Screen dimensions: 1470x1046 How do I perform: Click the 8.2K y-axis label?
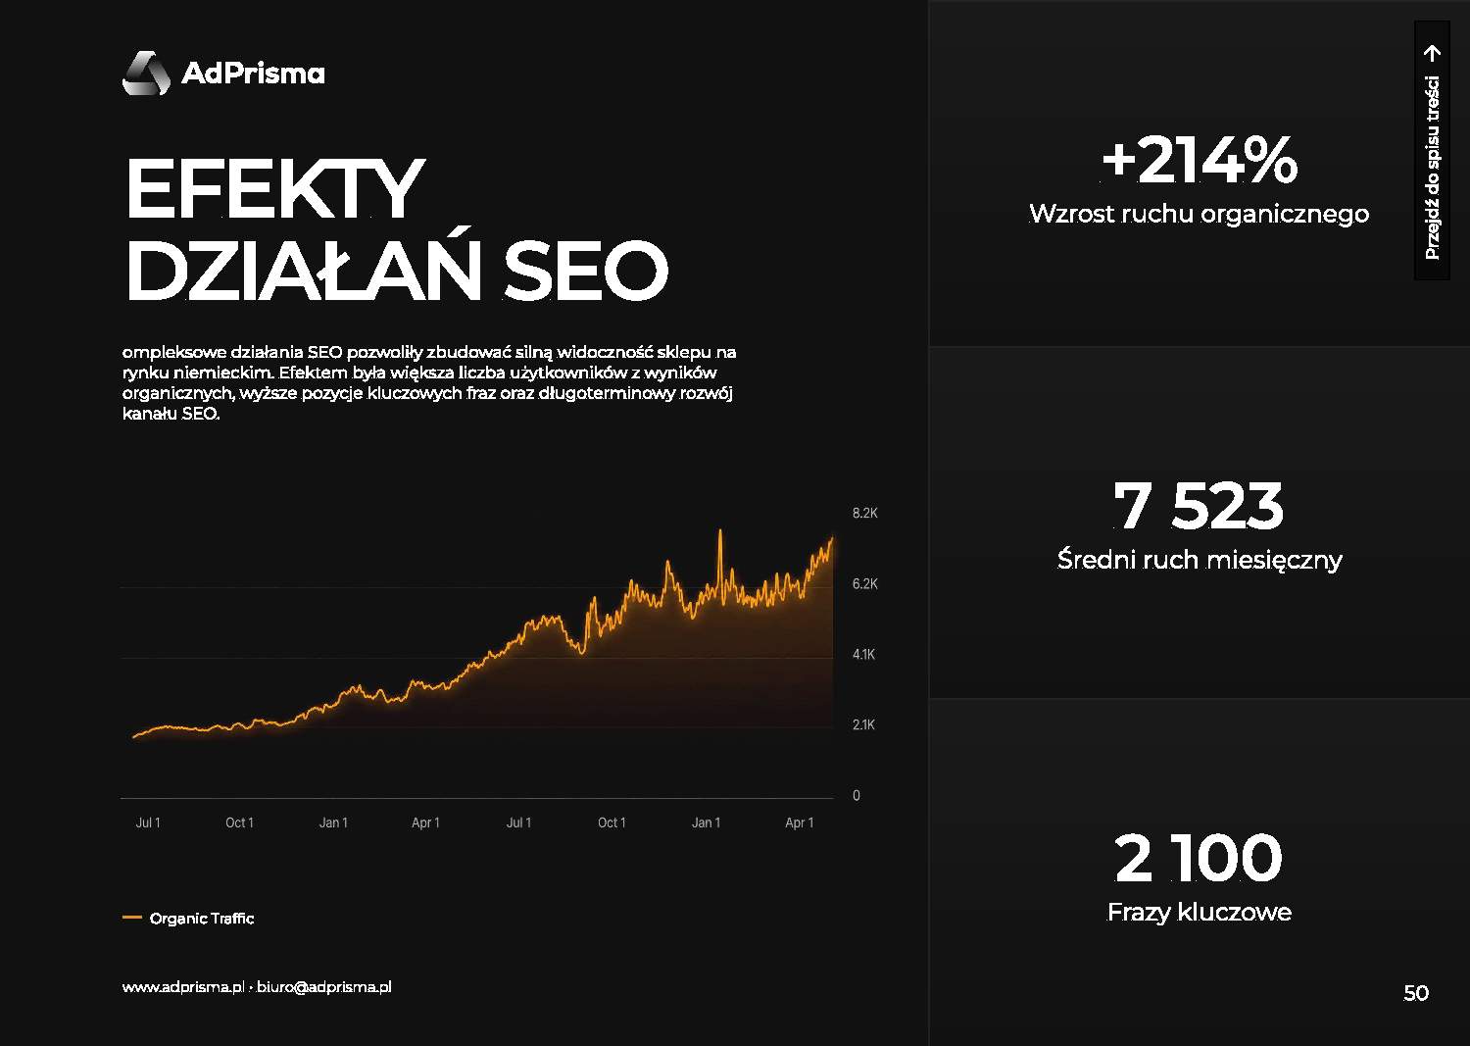865,514
